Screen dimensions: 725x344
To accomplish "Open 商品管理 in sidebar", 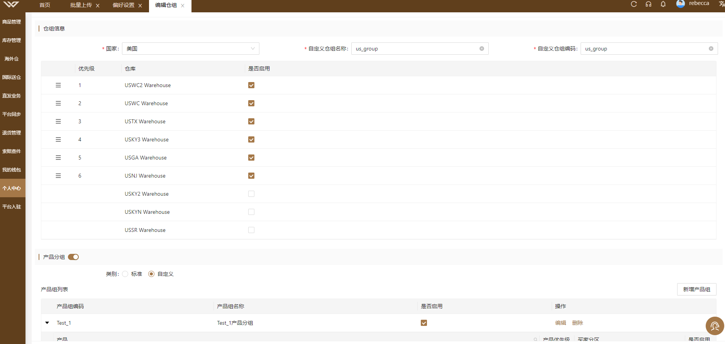I will pyautogui.click(x=12, y=22).
